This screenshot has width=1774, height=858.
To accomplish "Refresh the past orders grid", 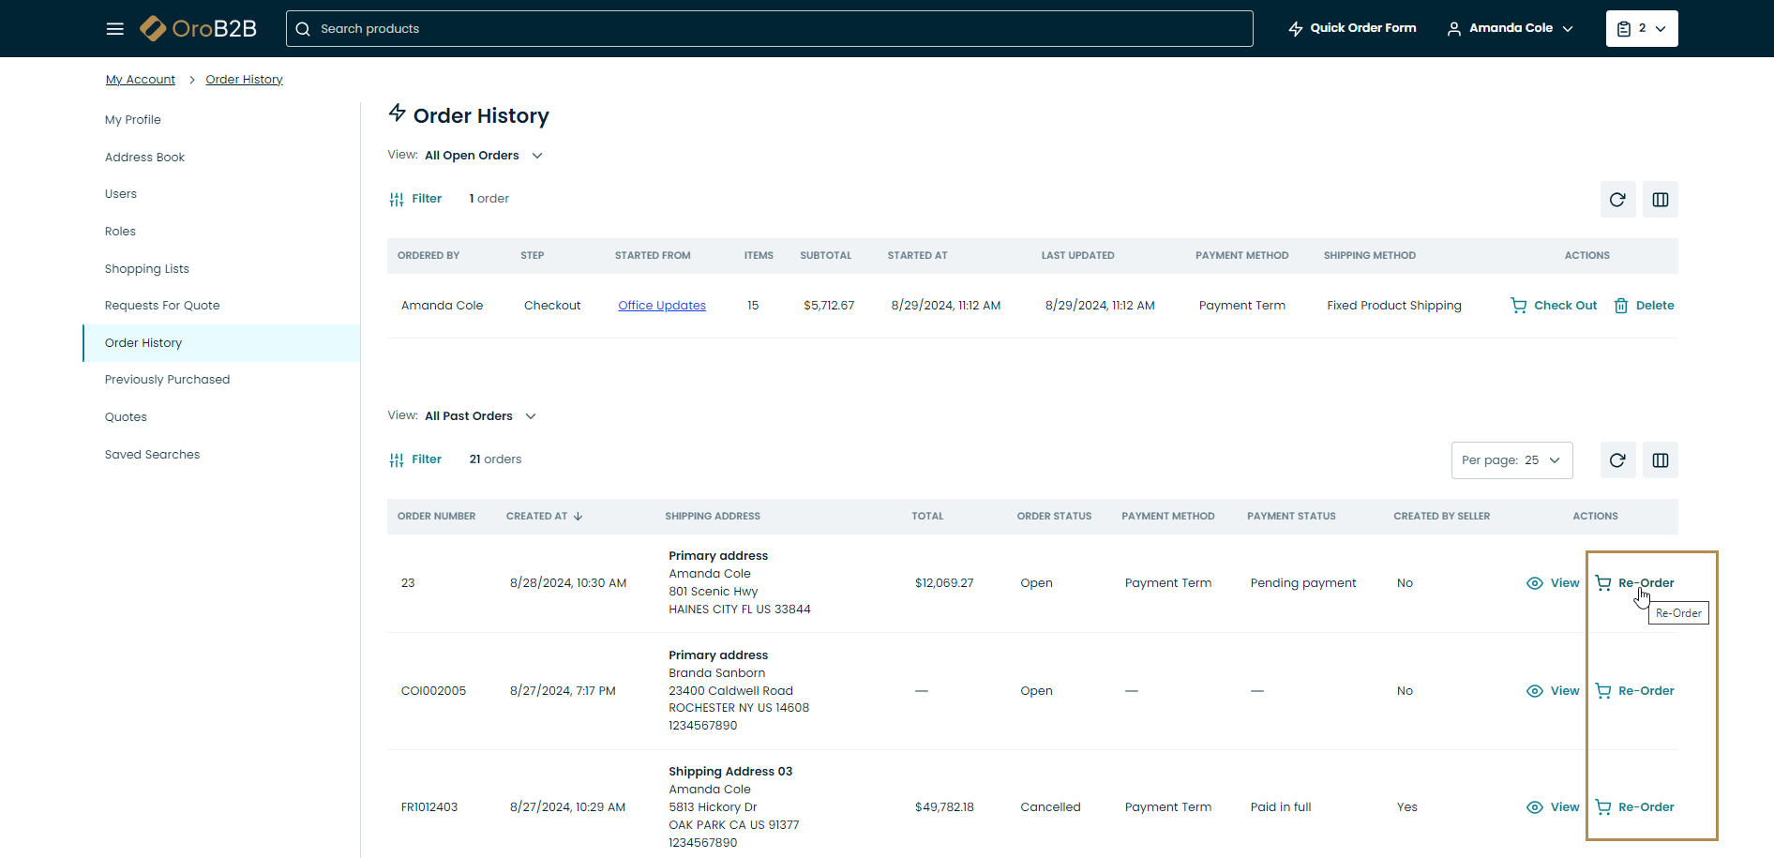I will pos(1617,460).
